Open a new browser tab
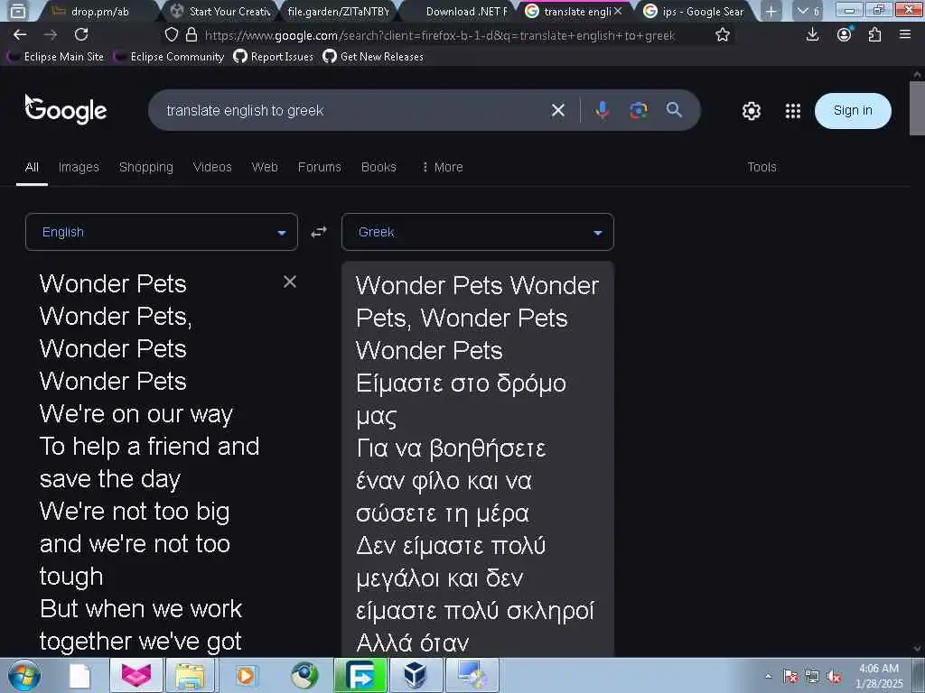Screen dimensions: 925x693 point(771,11)
